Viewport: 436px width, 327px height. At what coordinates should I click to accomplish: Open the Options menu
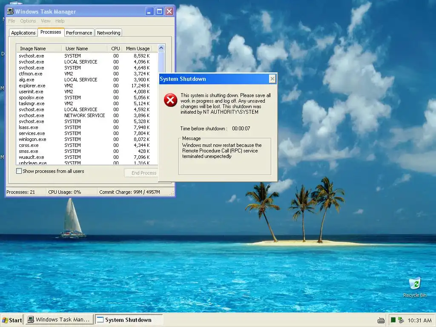click(28, 21)
